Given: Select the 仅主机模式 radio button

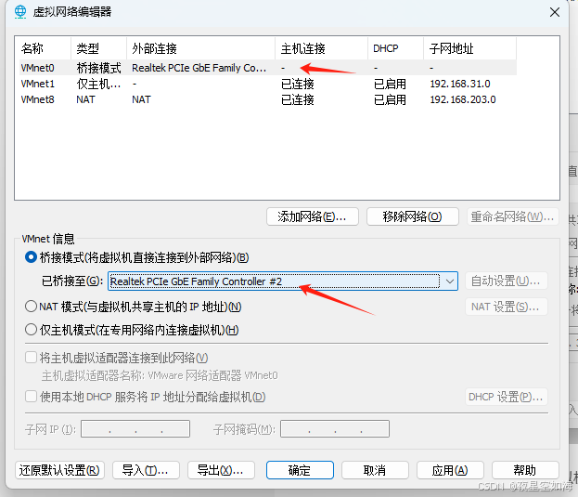Looking at the screenshot, I should [31, 330].
